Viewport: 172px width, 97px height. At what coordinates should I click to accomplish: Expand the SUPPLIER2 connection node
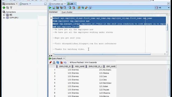(4, 18)
